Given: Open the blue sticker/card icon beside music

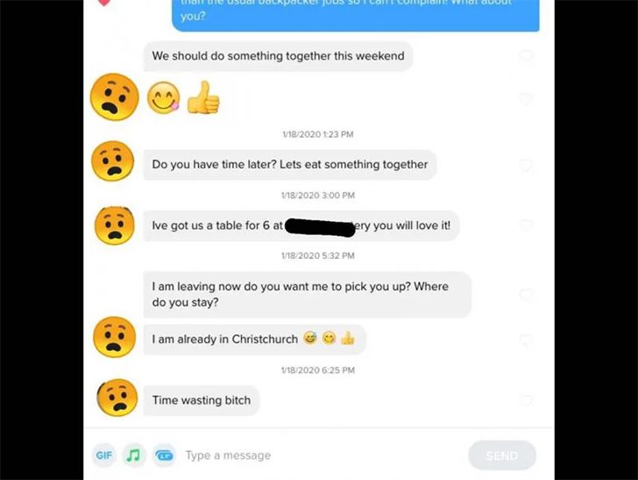Looking at the screenshot, I should click(165, 455).
